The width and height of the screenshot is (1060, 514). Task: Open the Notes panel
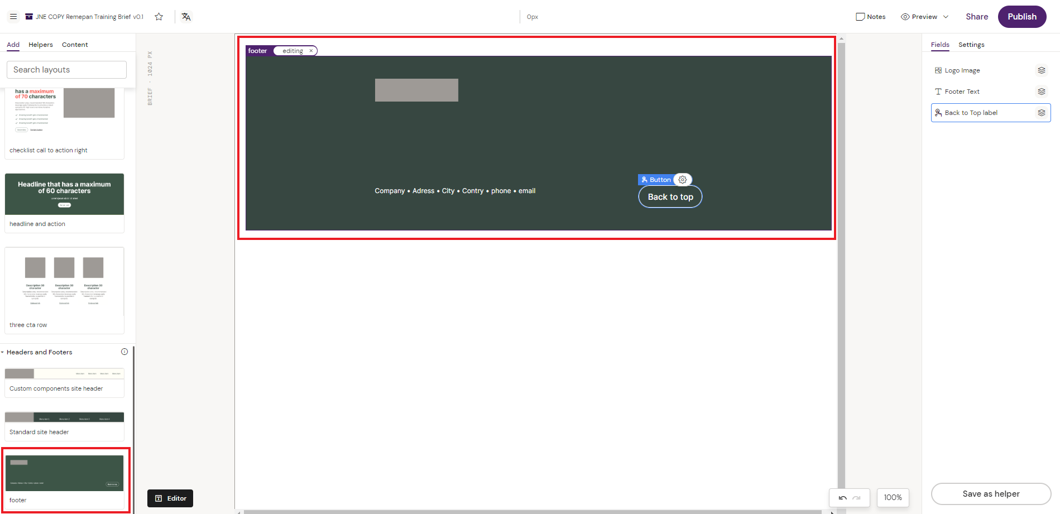click(x=870, y=17)
